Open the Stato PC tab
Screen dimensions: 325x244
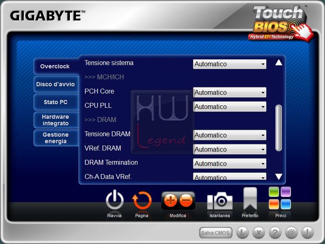tap(56, 102)
